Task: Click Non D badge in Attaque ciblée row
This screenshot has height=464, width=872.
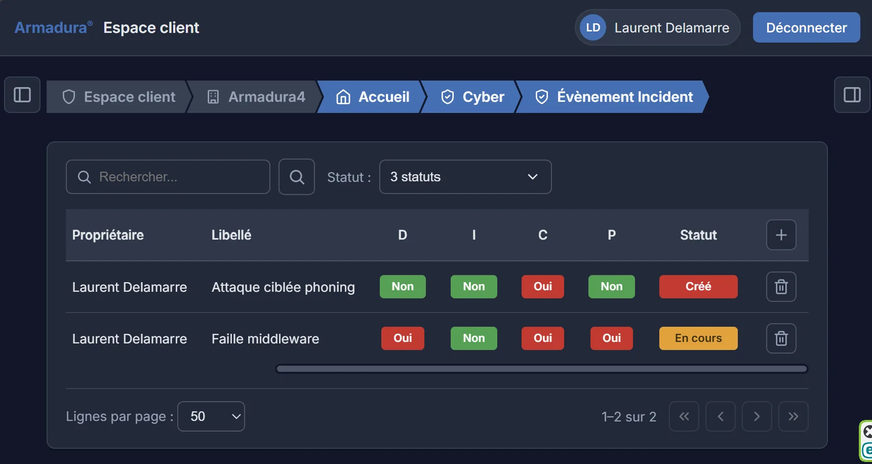Action: click(x=403, y=287)
